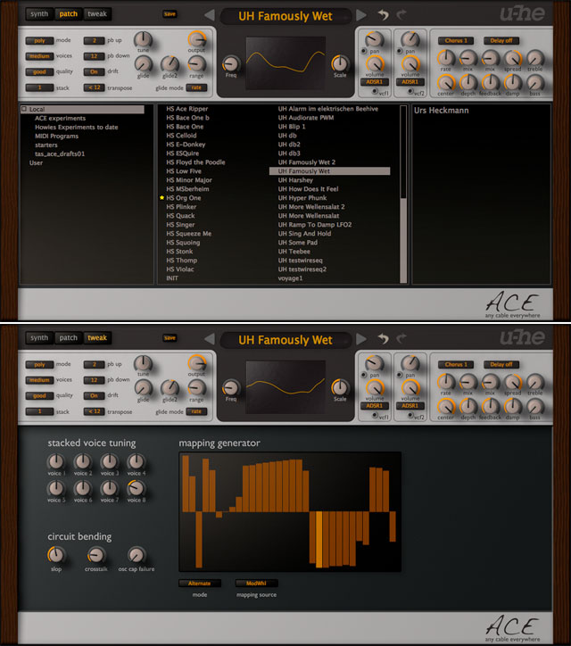This screenshot has width=571, height=646.
Task: Click the range knob in patch view
Action: click(196, 64)
